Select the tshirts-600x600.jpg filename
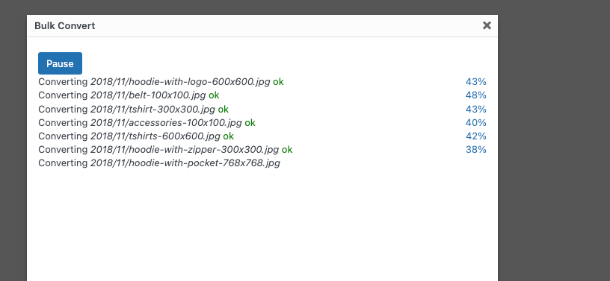The height and width of the screenshot is (281, 610). [x=155, y=136]
